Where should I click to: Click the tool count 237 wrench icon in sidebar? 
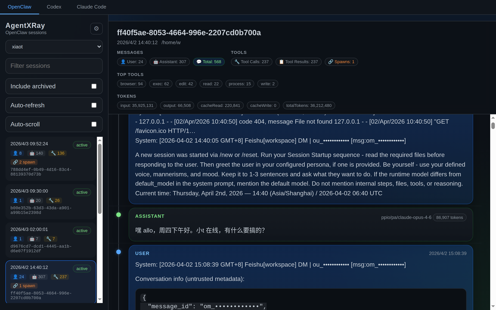point(60,277)
